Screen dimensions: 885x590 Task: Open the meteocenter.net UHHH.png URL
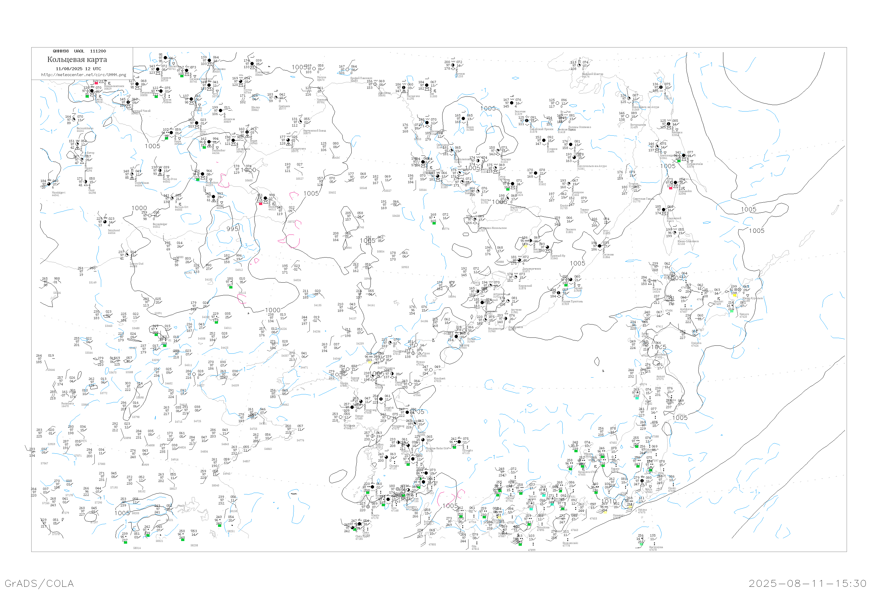click(x=83, y=75)
